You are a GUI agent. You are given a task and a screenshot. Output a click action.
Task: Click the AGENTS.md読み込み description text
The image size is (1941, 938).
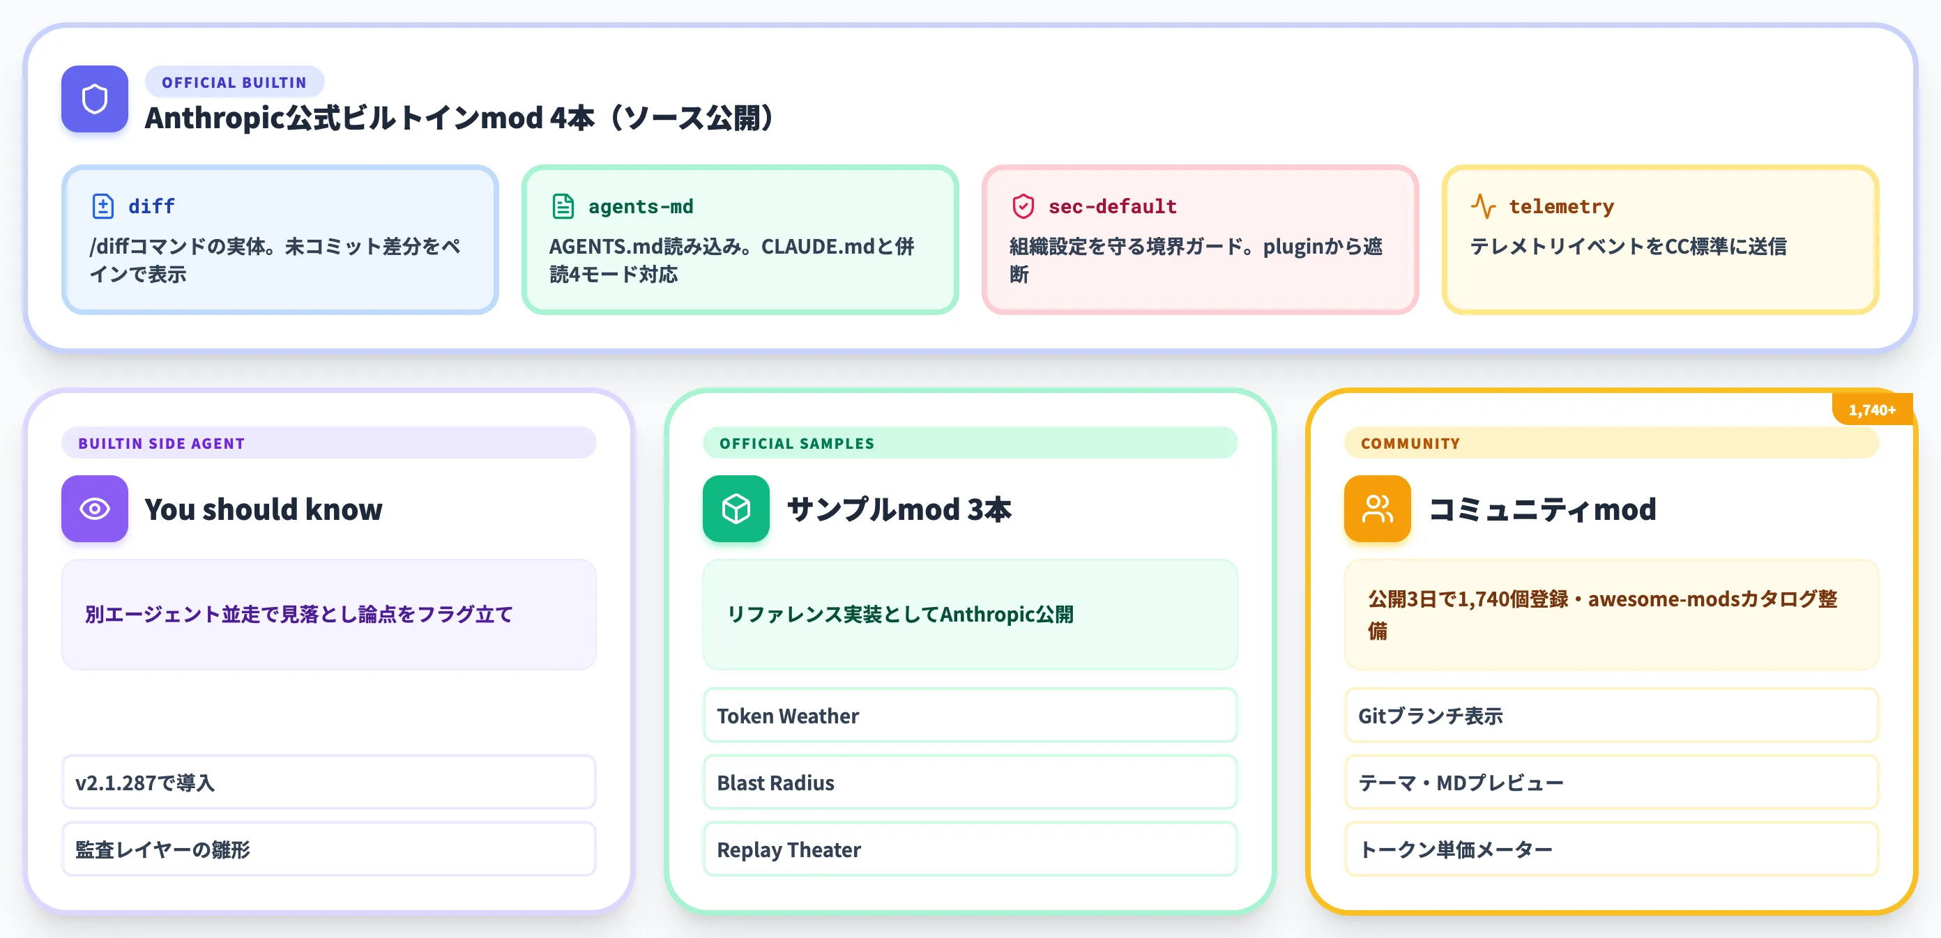pyautogui.click(x=731, y=260)
